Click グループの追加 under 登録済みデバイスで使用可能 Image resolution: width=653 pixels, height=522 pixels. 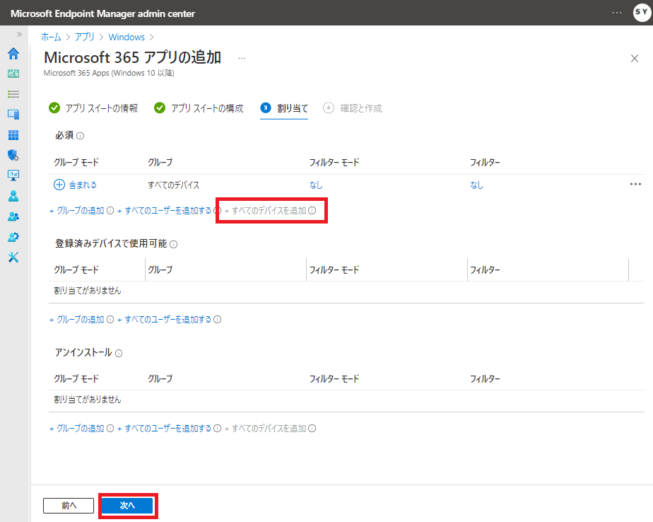(x=76, y=320)
